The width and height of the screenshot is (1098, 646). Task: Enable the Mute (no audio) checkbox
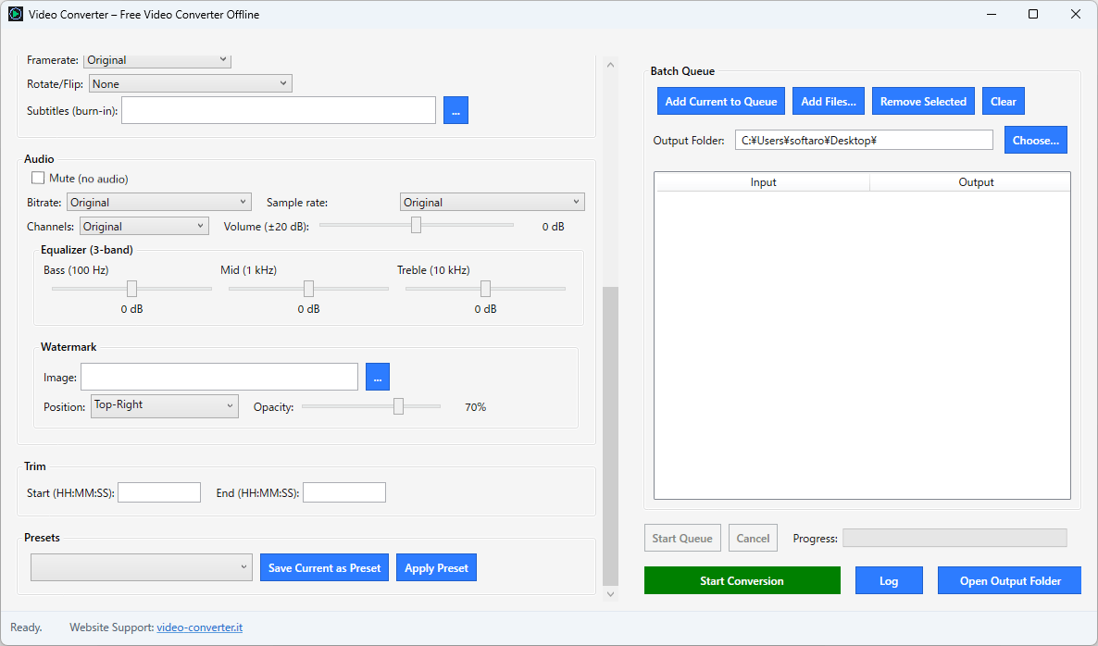click(38, 179)
